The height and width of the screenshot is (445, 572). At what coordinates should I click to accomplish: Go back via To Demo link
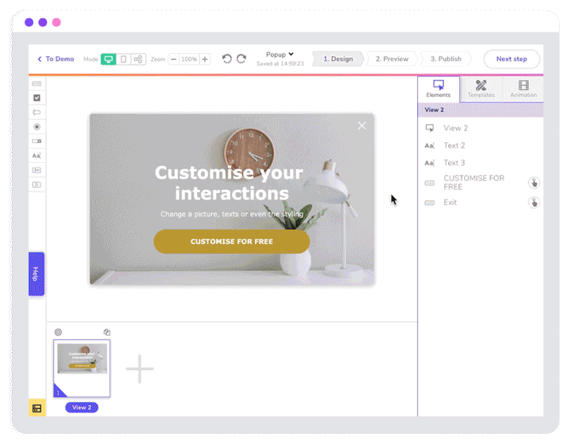(56, 59)
